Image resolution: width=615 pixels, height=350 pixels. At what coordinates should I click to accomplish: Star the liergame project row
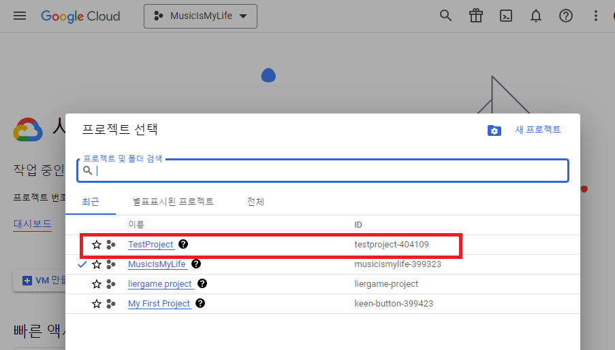click(x=97, y=284)
